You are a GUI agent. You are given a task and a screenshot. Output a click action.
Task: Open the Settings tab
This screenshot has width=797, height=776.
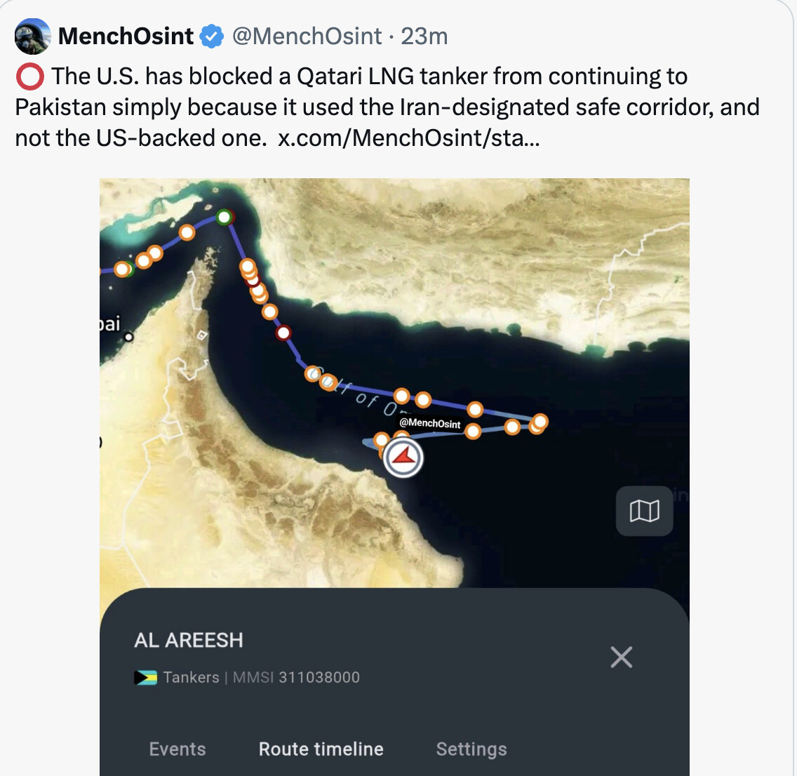[x=471, y=749]
